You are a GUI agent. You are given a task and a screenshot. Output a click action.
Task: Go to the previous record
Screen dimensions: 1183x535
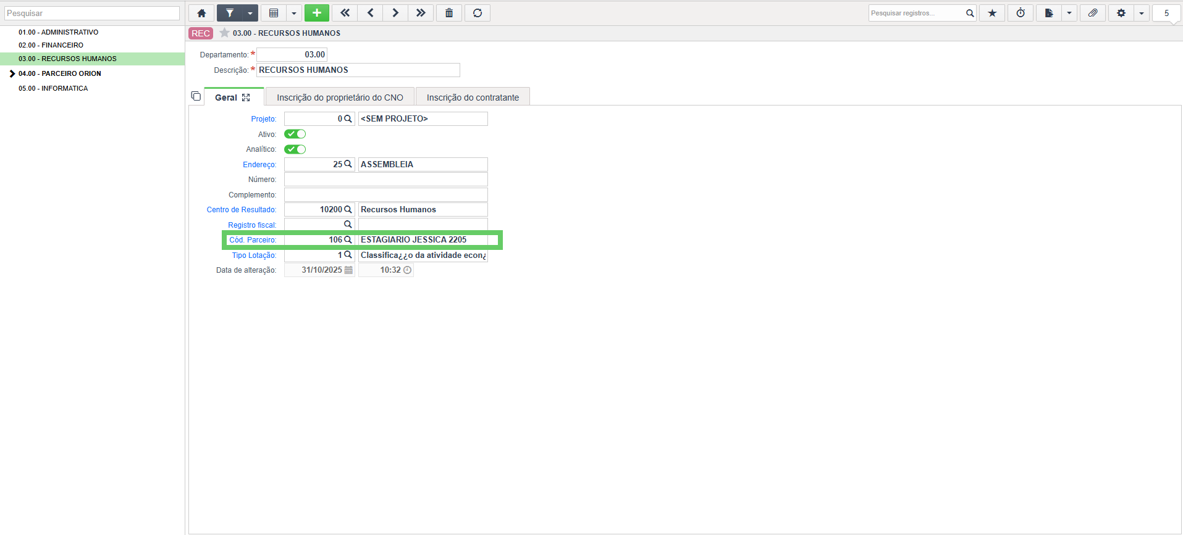point(370,13)
